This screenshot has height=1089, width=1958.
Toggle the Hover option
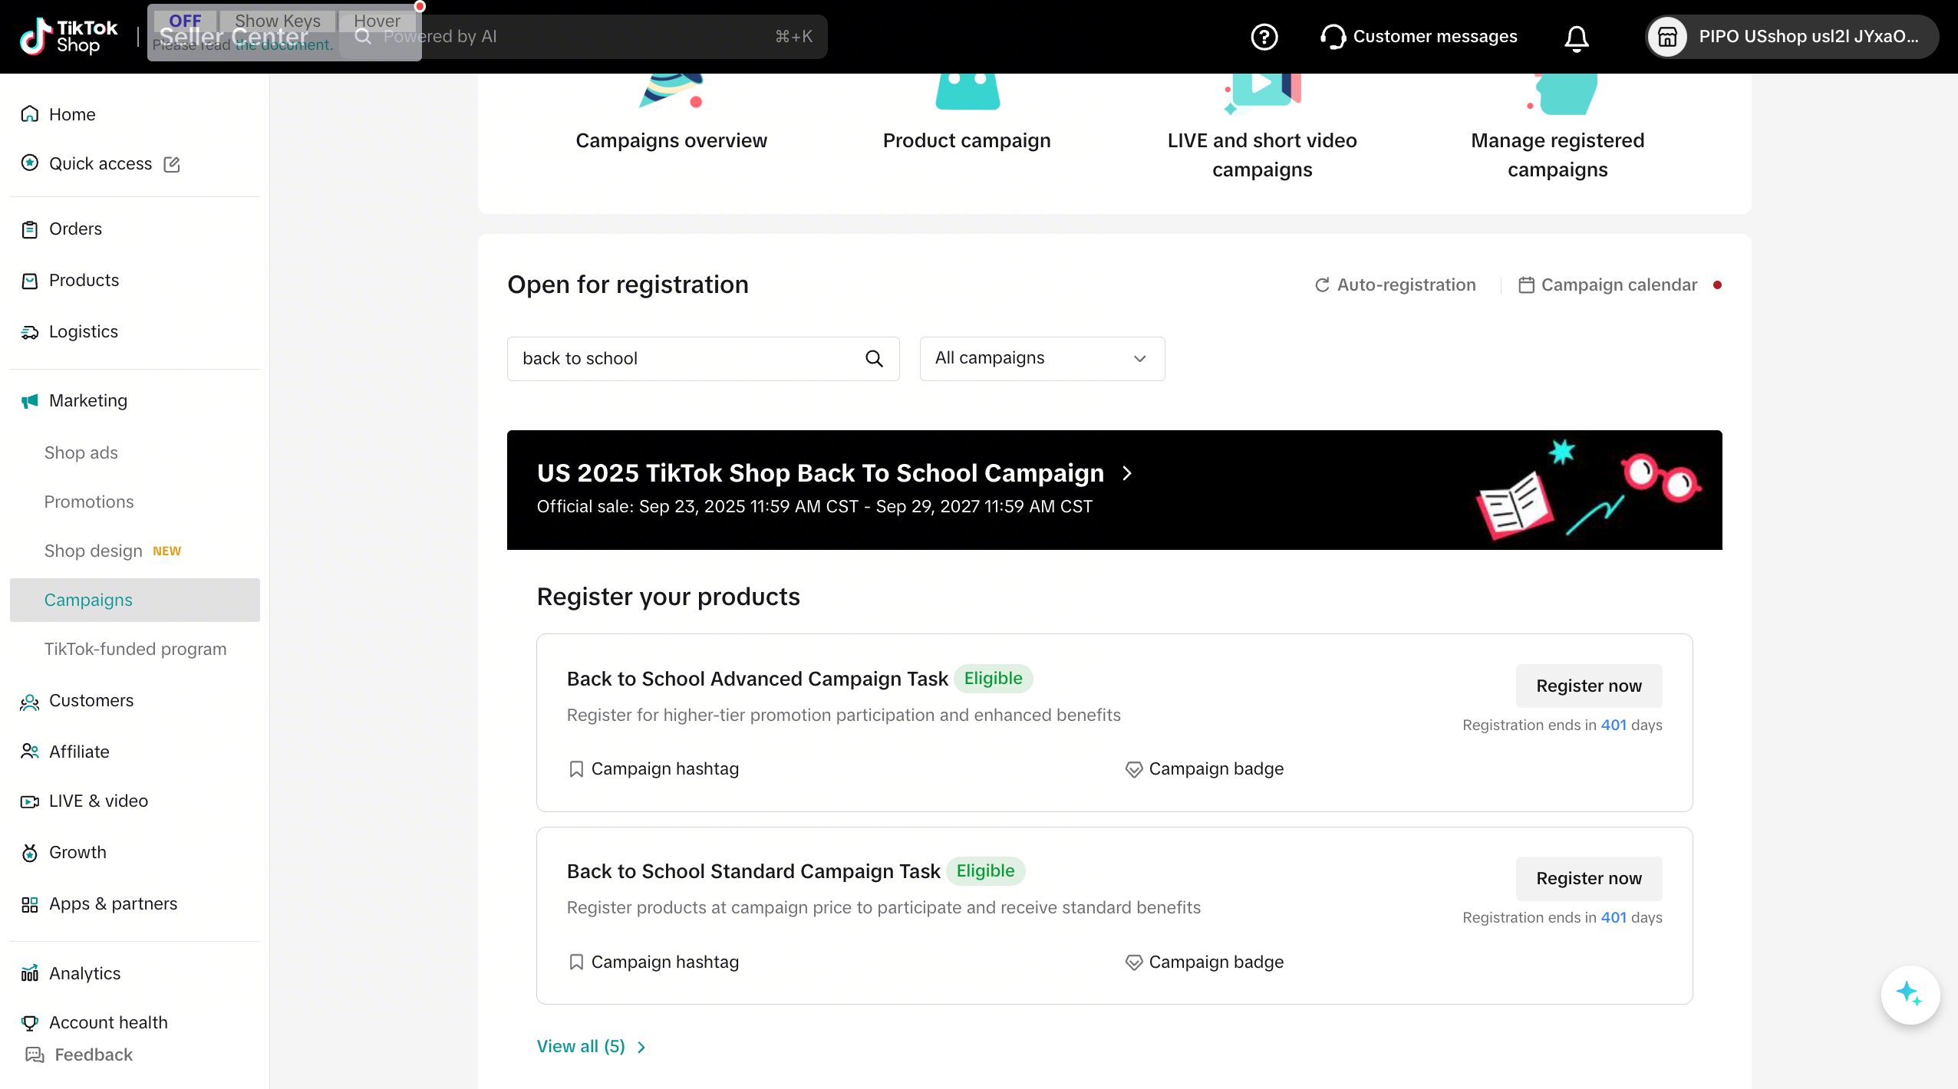click(x=377, y=21)
